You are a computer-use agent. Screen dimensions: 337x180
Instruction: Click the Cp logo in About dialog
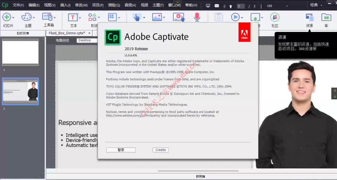pyautogui.click(x=113, y=37)
